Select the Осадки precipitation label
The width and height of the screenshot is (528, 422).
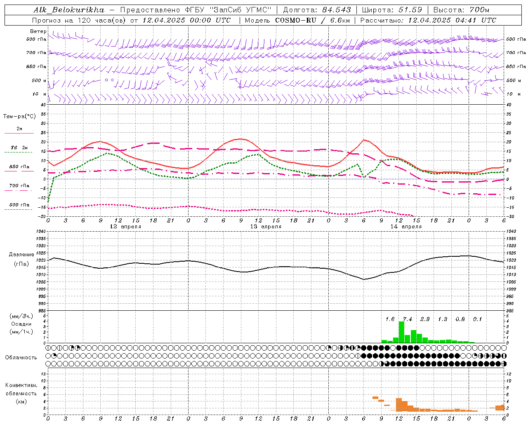21,324
